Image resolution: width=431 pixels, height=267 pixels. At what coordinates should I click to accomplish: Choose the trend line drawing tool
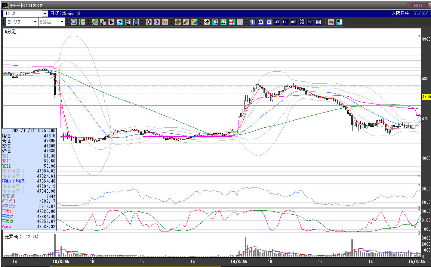click(x=103, y=22)
